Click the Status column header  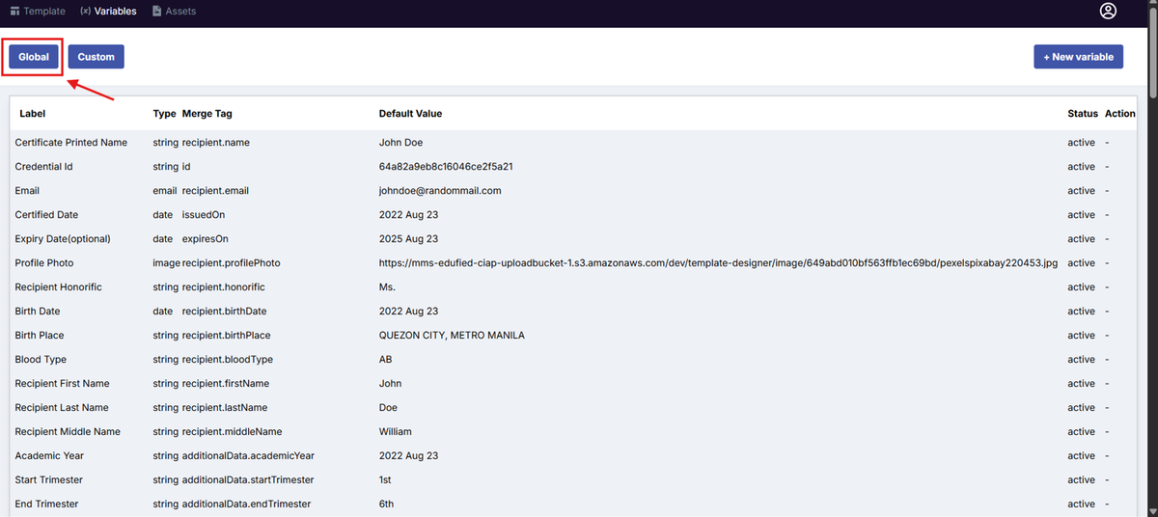(x=1083, y=114)
